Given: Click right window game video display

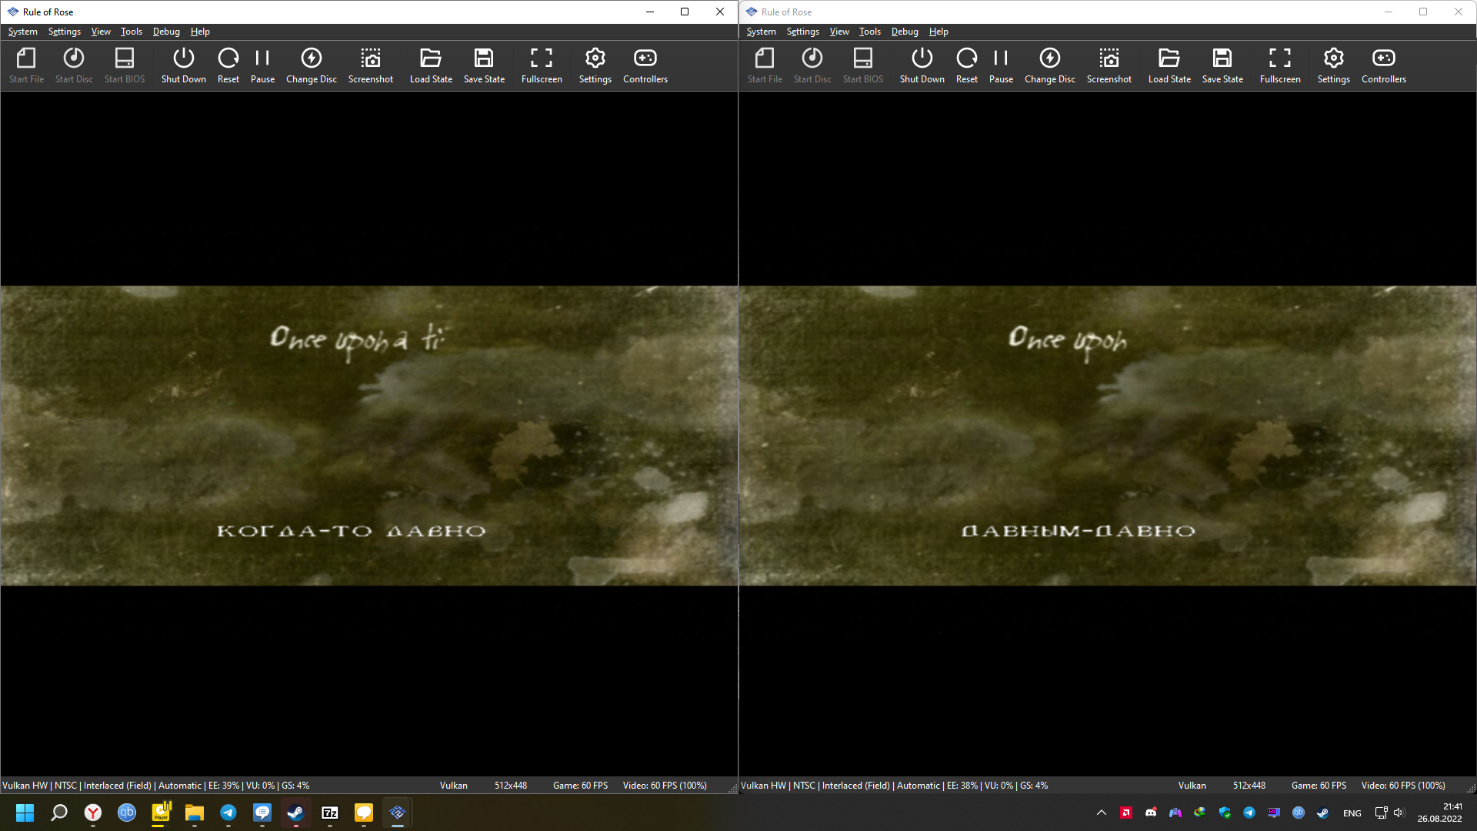Looking at the screenshot, I should (1108, 436).
